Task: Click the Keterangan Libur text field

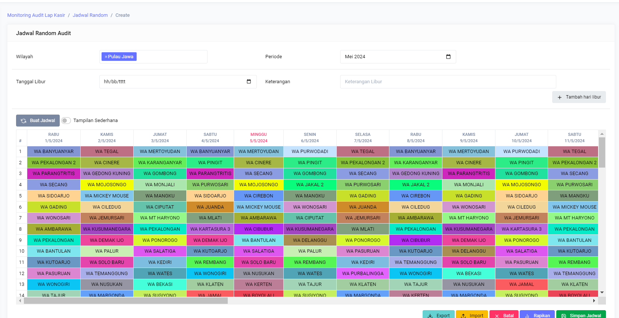Action: click(x=448, y=82)
